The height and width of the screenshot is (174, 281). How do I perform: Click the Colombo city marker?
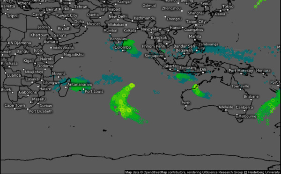[x=123, y=51]
